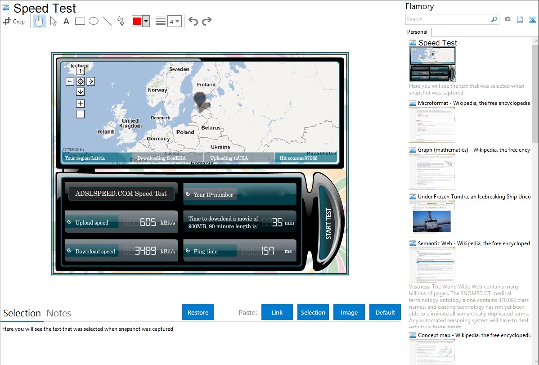Switch to the Selection tab
This screenshot has width=539, height=365.
(x=22, y=313)
